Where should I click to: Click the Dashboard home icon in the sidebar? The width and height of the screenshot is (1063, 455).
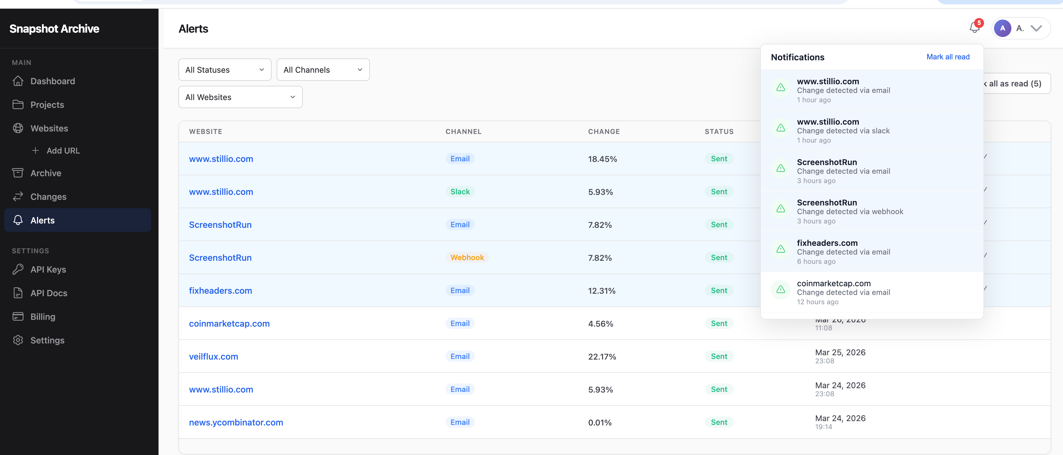coord(18,81)
